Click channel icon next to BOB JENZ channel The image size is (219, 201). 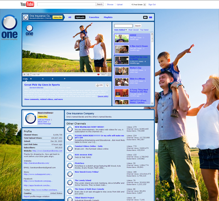70,157
